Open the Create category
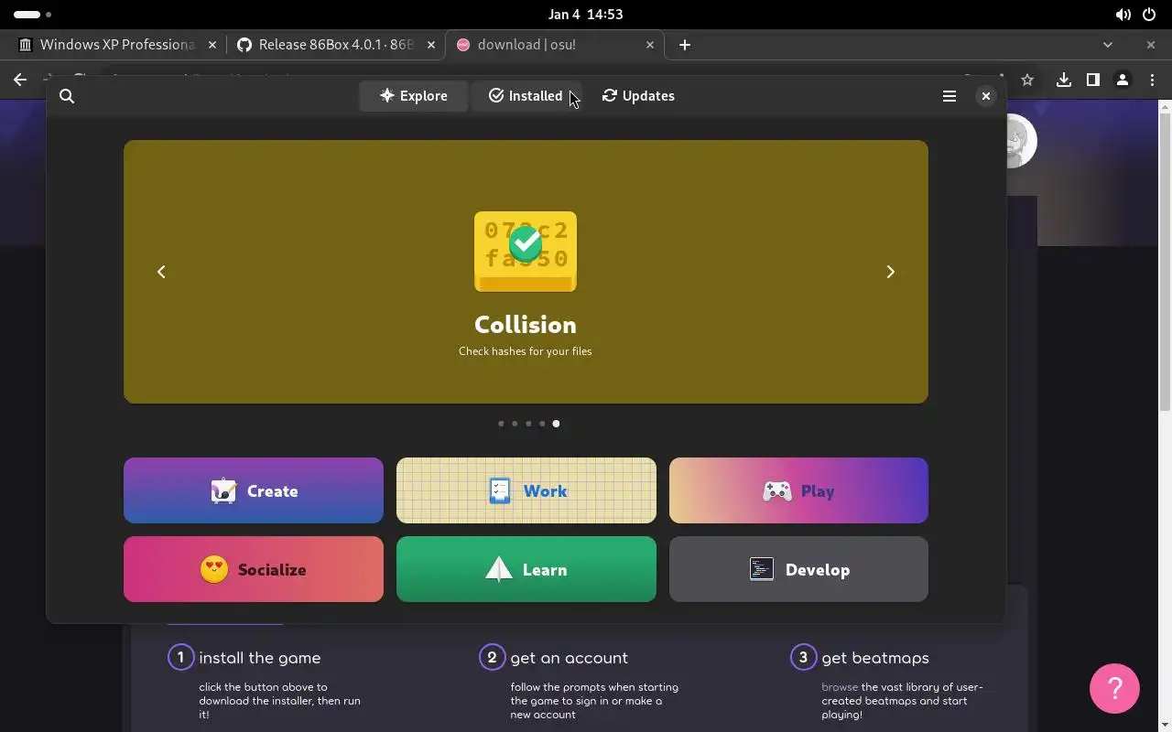 point(254,490)
